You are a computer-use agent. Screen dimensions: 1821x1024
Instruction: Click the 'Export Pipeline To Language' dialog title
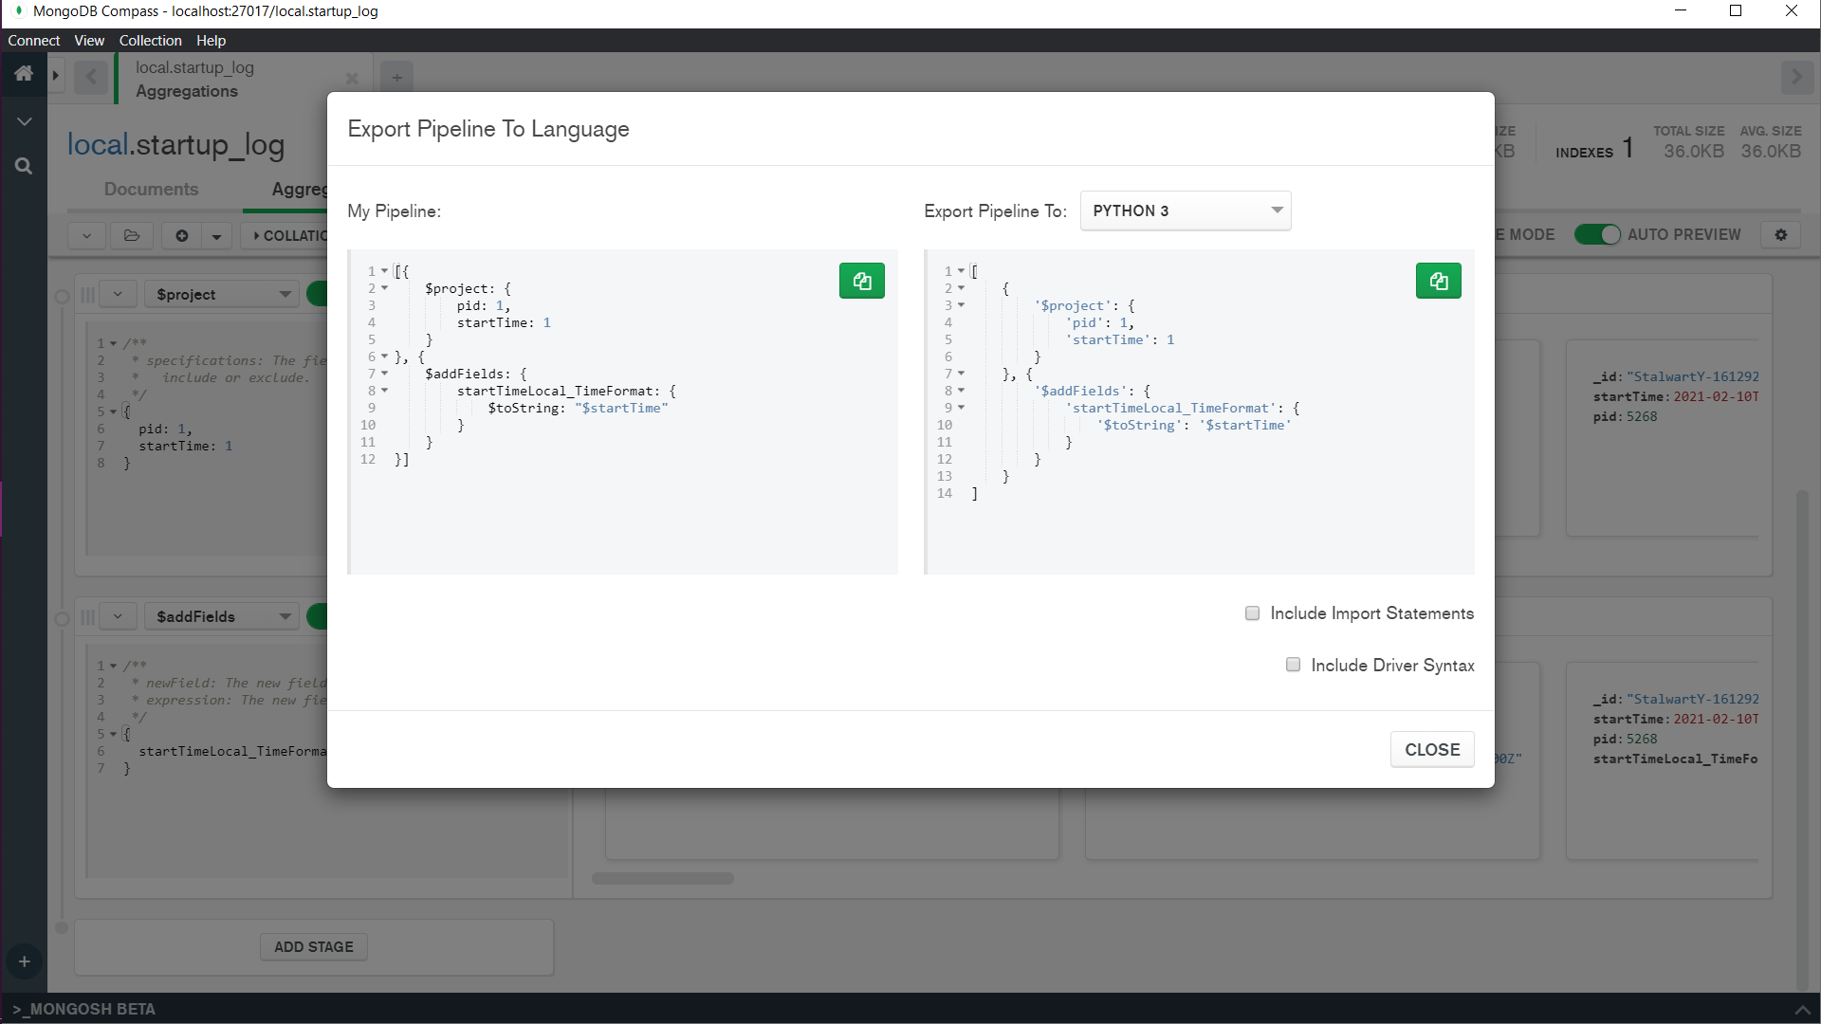(488, 129)
